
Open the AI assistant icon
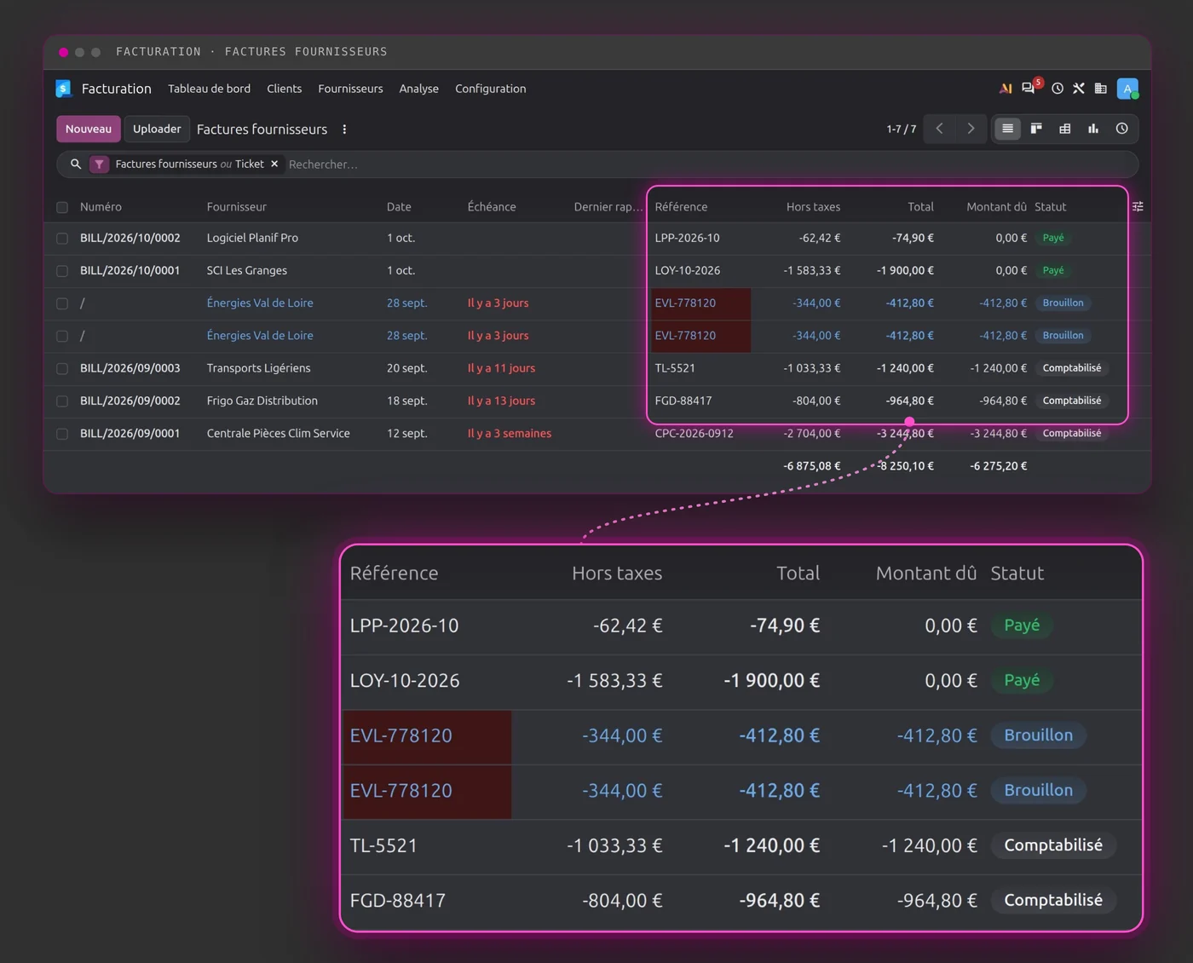[x=1006, y=89]
